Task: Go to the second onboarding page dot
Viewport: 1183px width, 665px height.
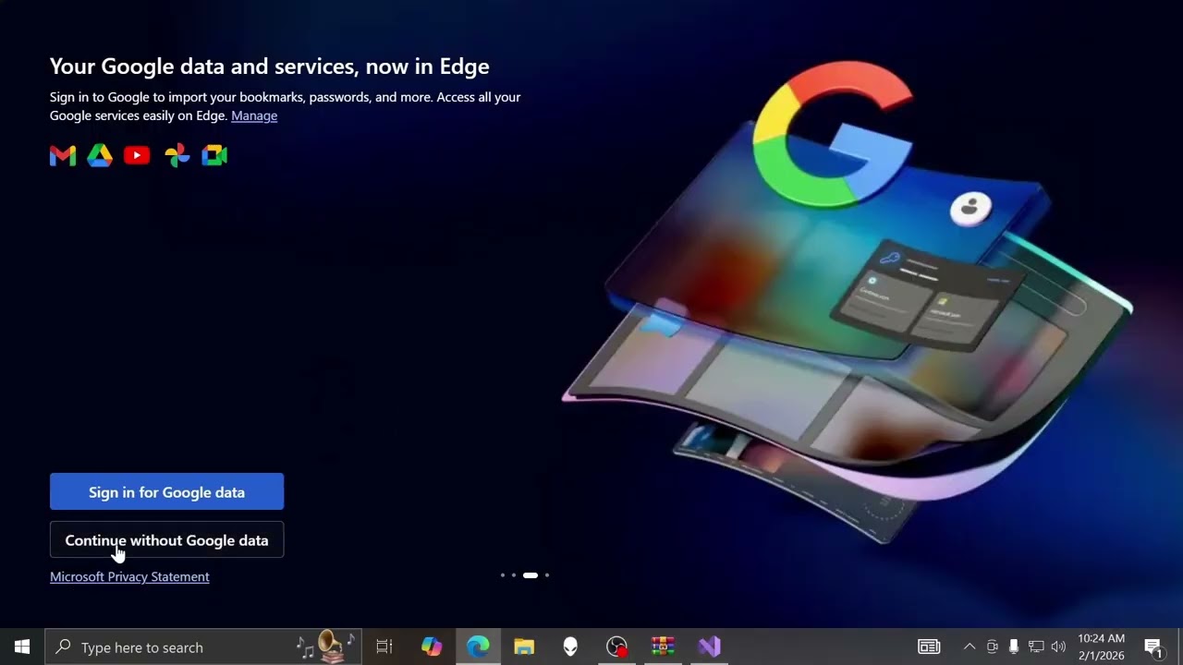Action: click(x=514, y=575)
